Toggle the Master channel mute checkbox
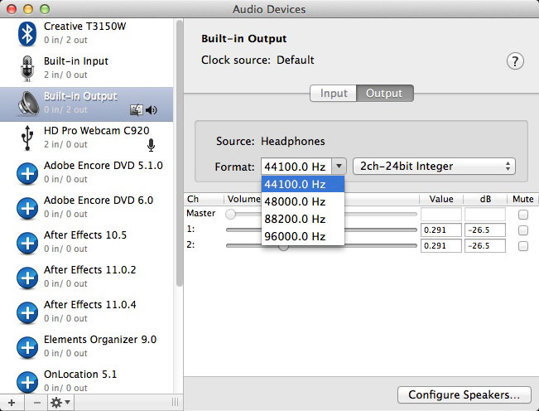The height and width of the screenshot is (411, 539). click(522, 215)
